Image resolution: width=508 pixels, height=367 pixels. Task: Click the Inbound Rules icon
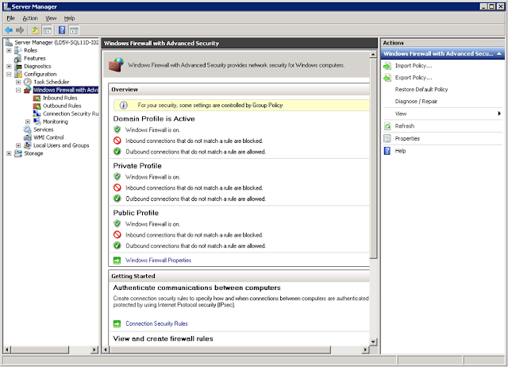coord(37,98)
